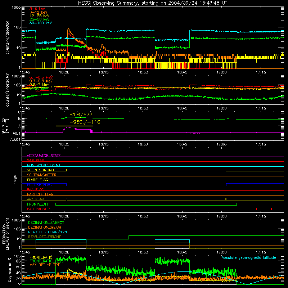
Task: Select the SC_TRANSMITTER flag label
Action: 42,175
